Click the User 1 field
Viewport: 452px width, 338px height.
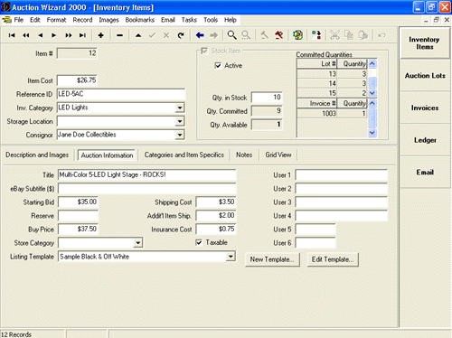point(341,174)
